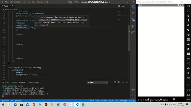Open the Search view in activity bar
191x107 pixels.
[x=133, y=13]
